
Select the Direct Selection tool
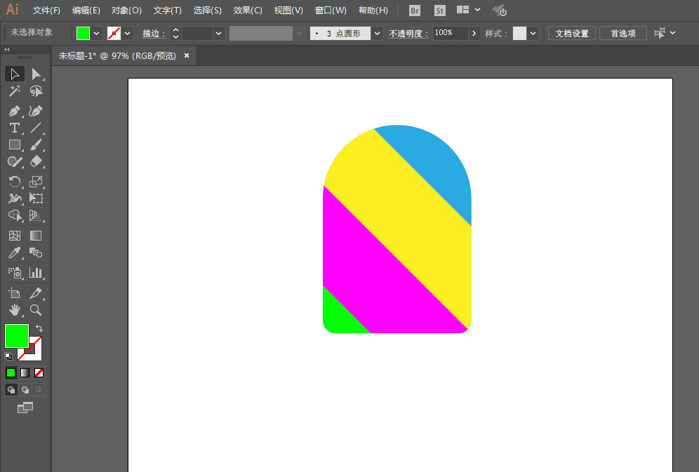click(x=36, y=74)
